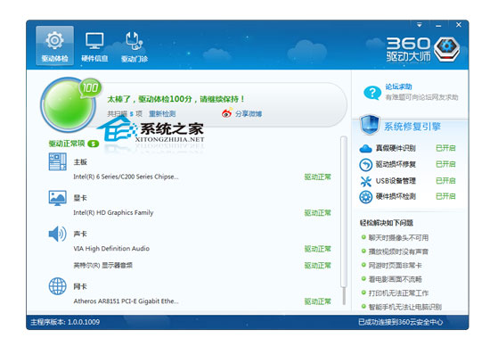
Task: Click the 论坛求助 link
Action: click(398, 86)
